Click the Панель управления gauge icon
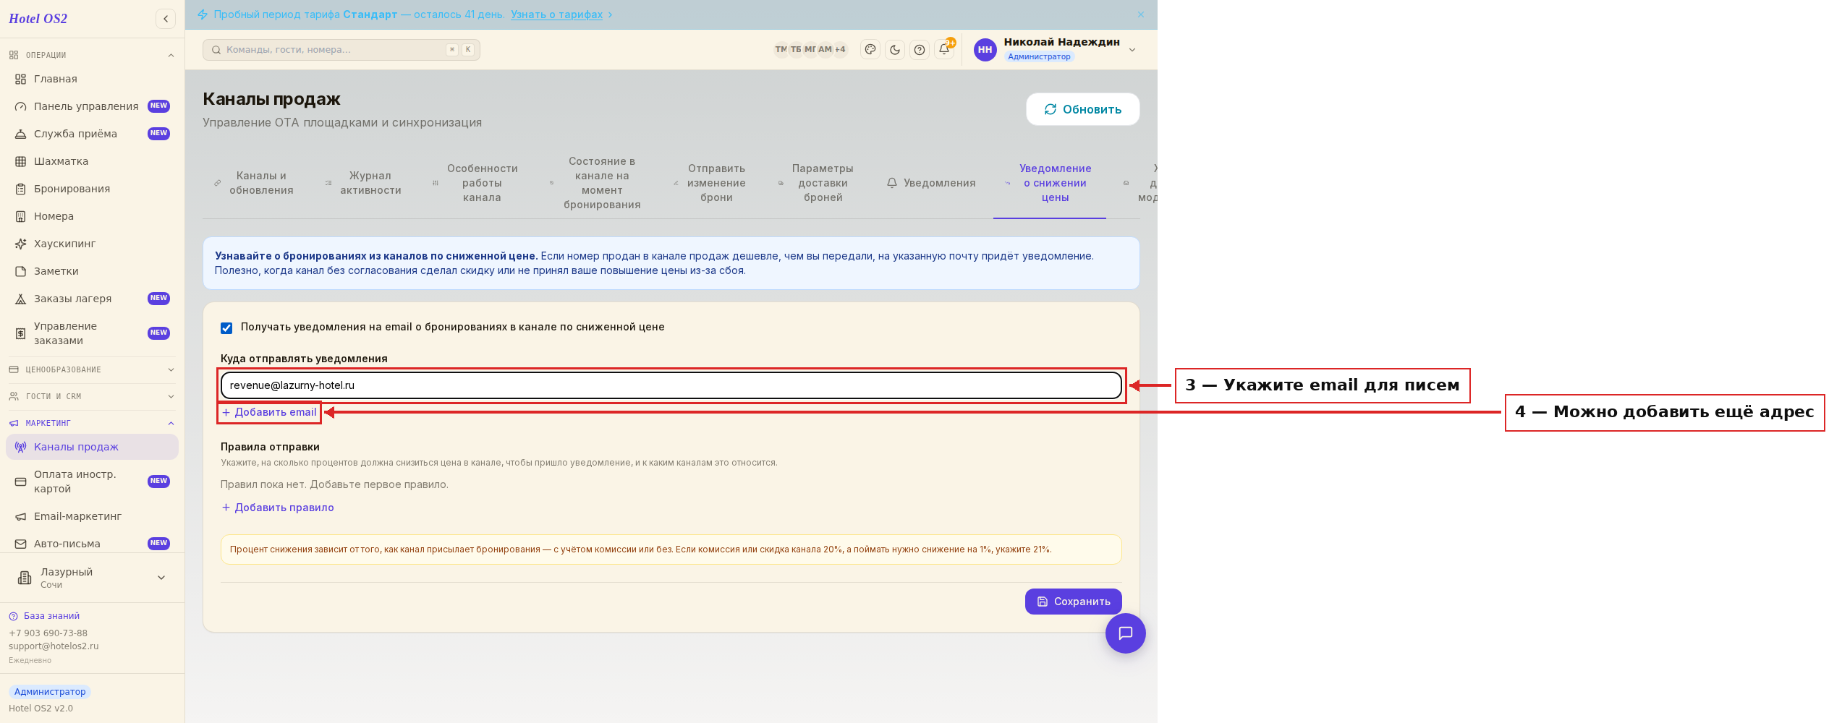This screenshot has height=723, width=1842. pyautogui.click(x=20, y=106)
